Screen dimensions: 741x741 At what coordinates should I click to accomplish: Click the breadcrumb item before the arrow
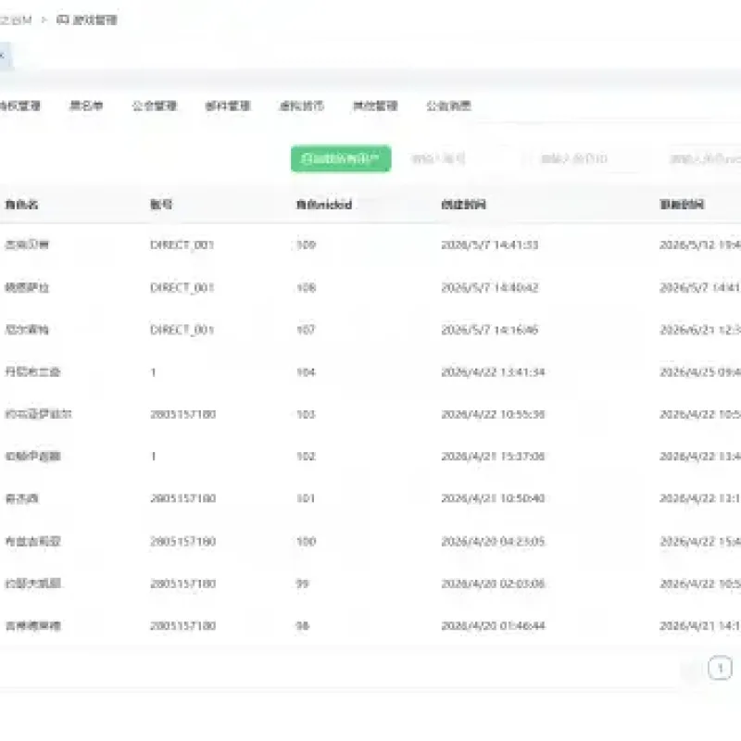click(16, 19)
